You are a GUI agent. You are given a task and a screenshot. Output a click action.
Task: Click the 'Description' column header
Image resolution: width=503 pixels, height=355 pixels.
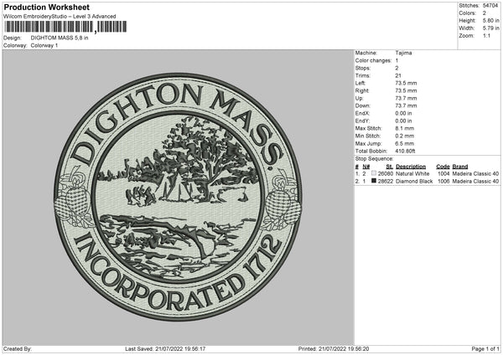[411, 167]
